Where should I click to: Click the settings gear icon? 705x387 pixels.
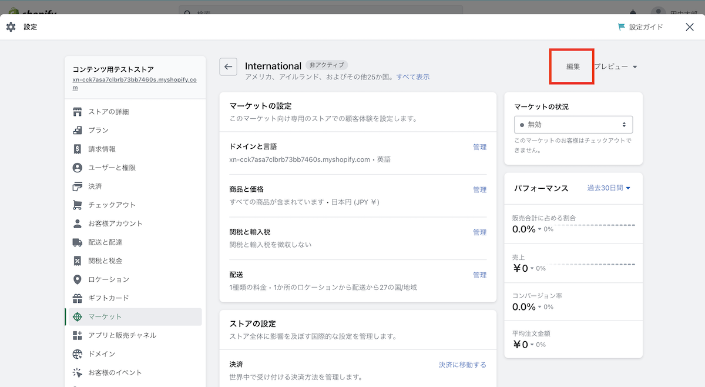(11, 27)
